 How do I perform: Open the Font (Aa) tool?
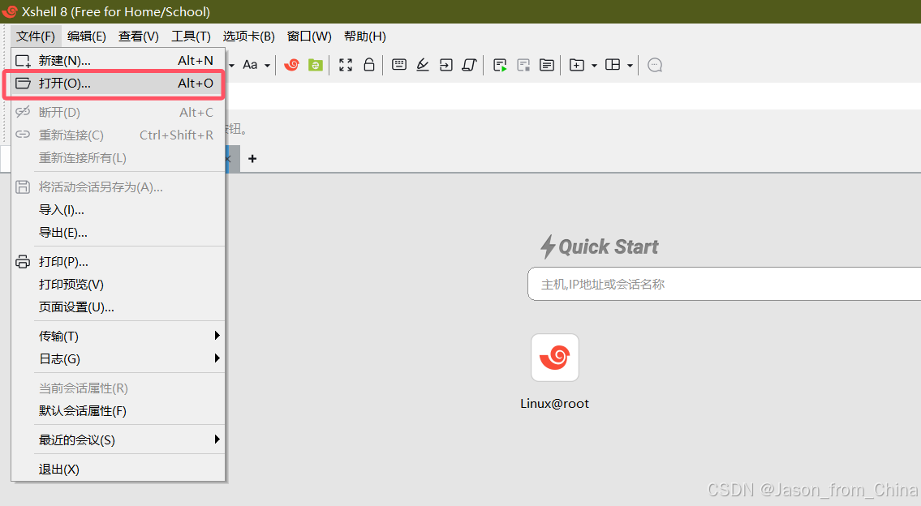click(250, 65)
